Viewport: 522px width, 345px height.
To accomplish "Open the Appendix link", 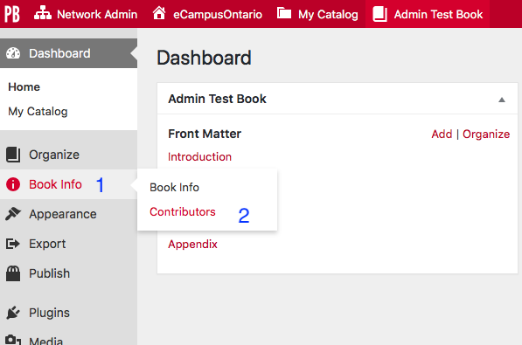I will click(192, 245).
